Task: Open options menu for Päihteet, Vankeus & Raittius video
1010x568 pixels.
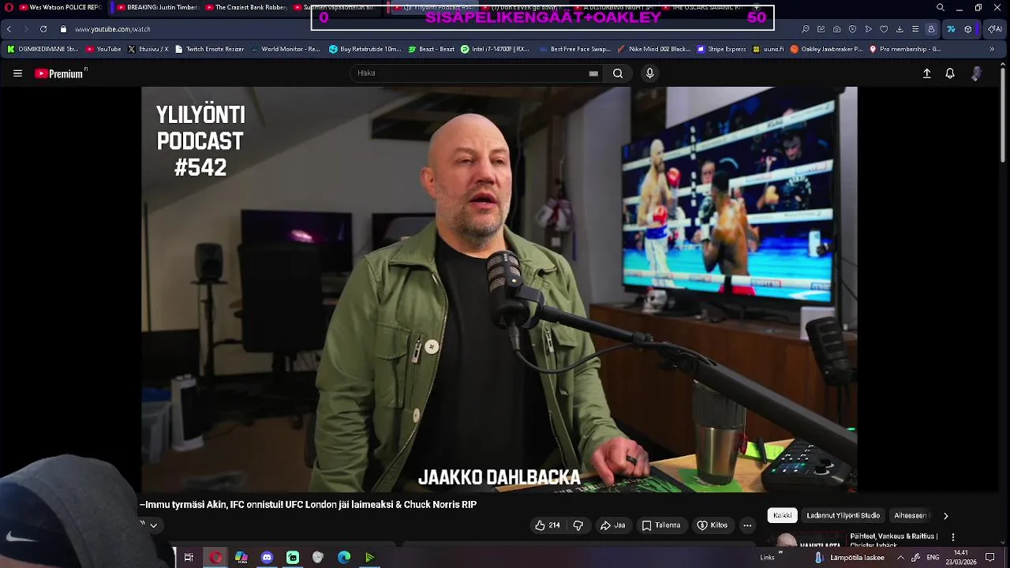Action: [x=953, y=537]
